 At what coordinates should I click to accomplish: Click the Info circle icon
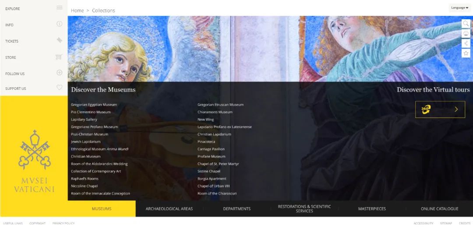coord(60,24)
